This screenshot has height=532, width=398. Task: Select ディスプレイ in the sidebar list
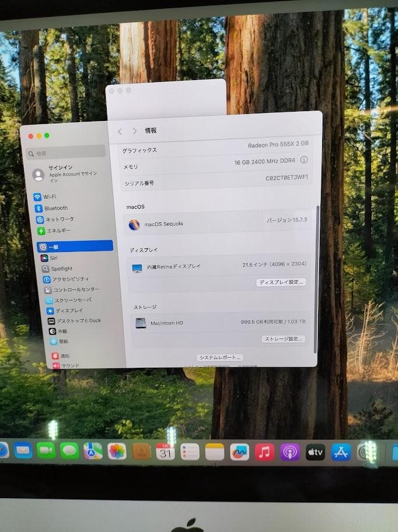(x=65, y=310)
